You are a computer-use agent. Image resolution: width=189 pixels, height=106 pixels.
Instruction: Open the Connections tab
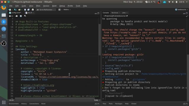34,104
